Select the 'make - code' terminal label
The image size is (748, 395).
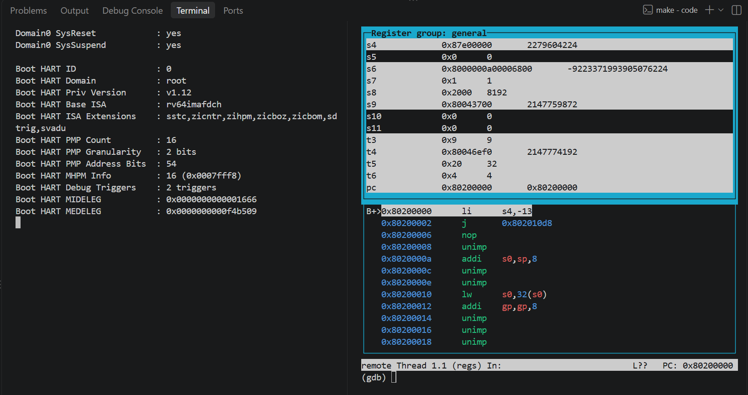677,10
